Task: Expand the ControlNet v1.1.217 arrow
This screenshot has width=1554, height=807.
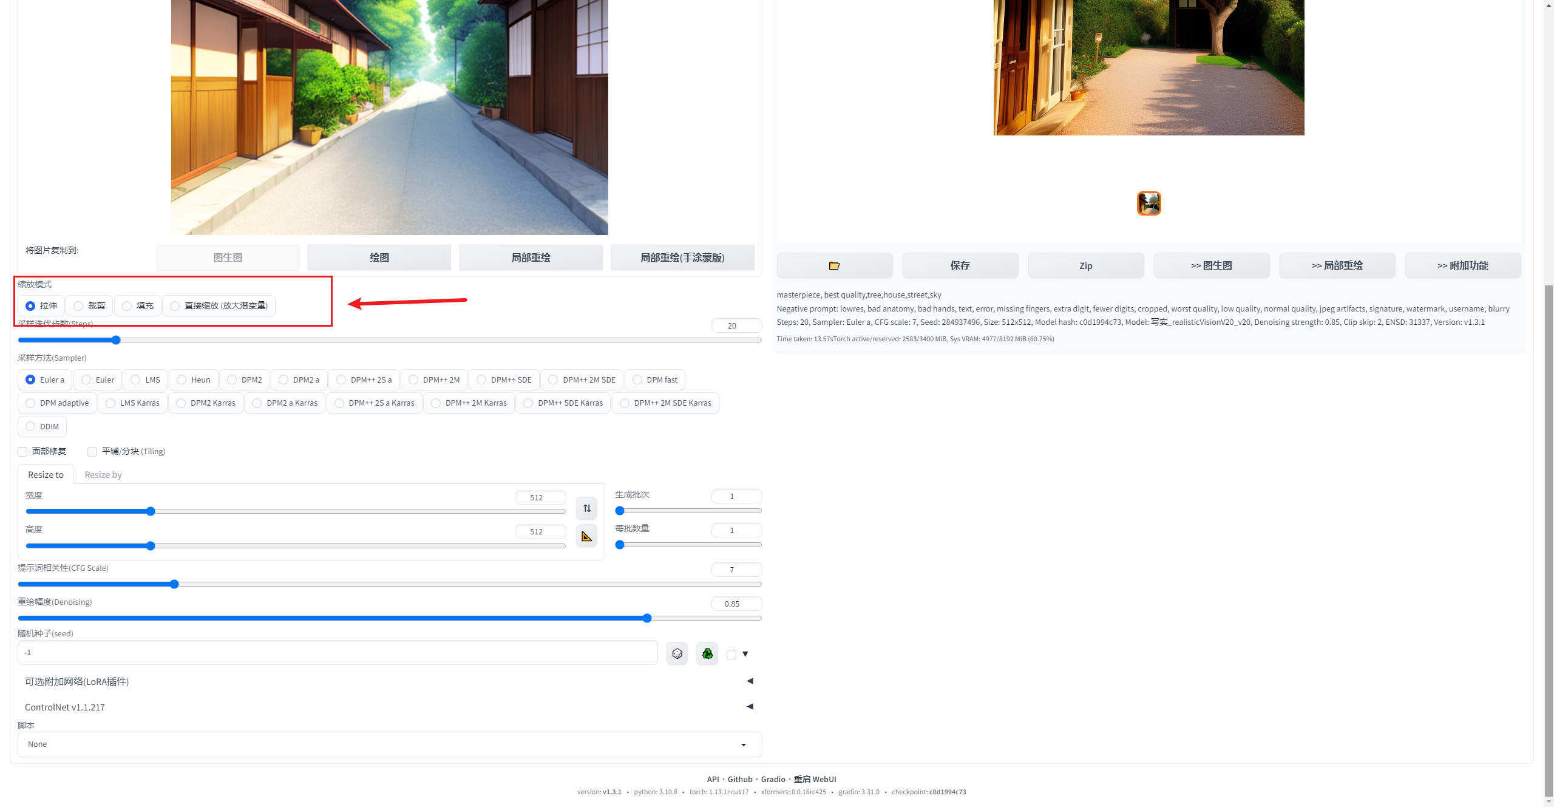Action: [x=750, y=707]
